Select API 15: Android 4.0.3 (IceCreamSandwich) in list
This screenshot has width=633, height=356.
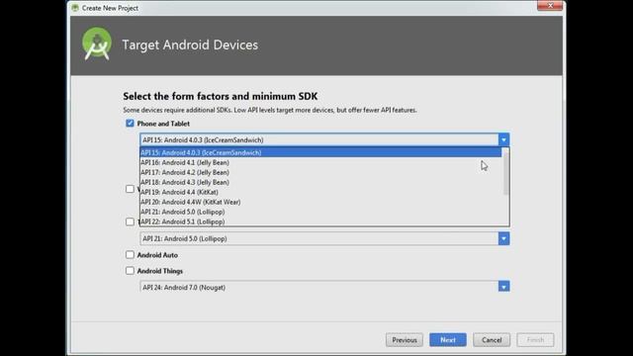tap(320, 152)
